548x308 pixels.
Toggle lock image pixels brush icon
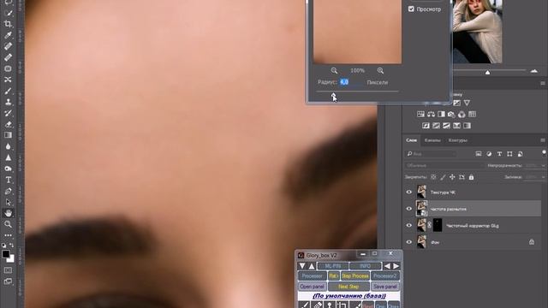coord(443,177)
